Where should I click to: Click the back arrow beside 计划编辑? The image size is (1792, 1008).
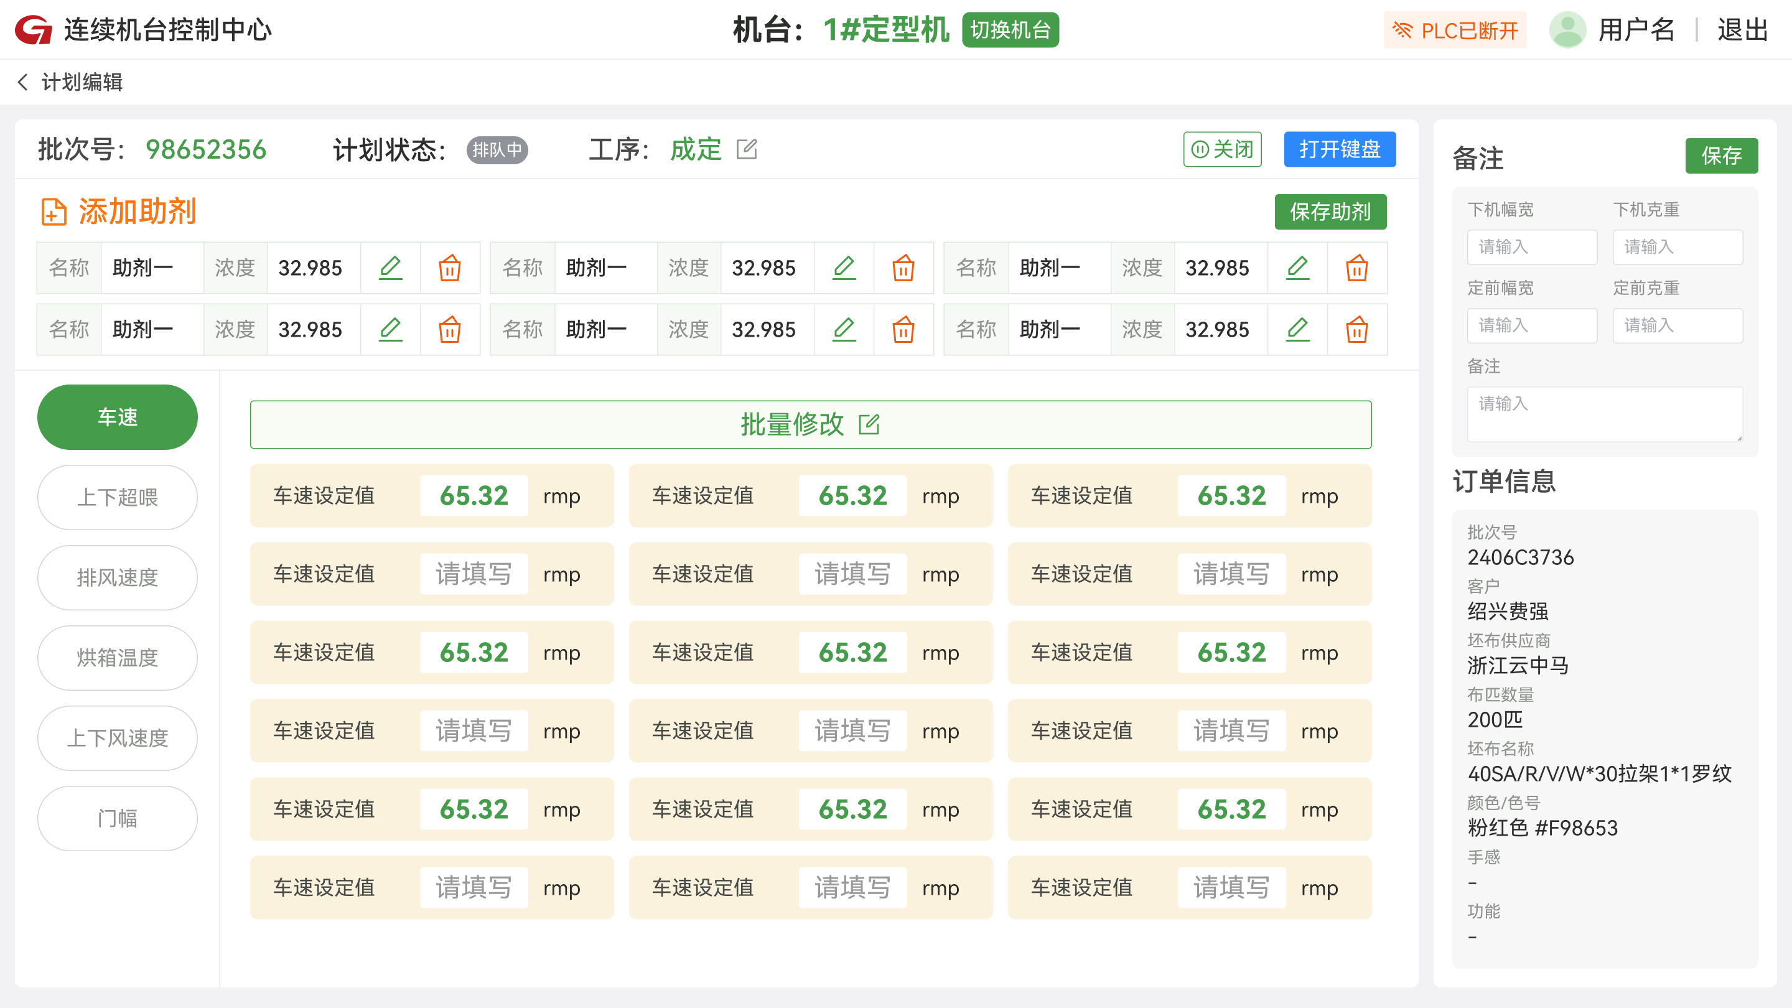click(23, 82)
